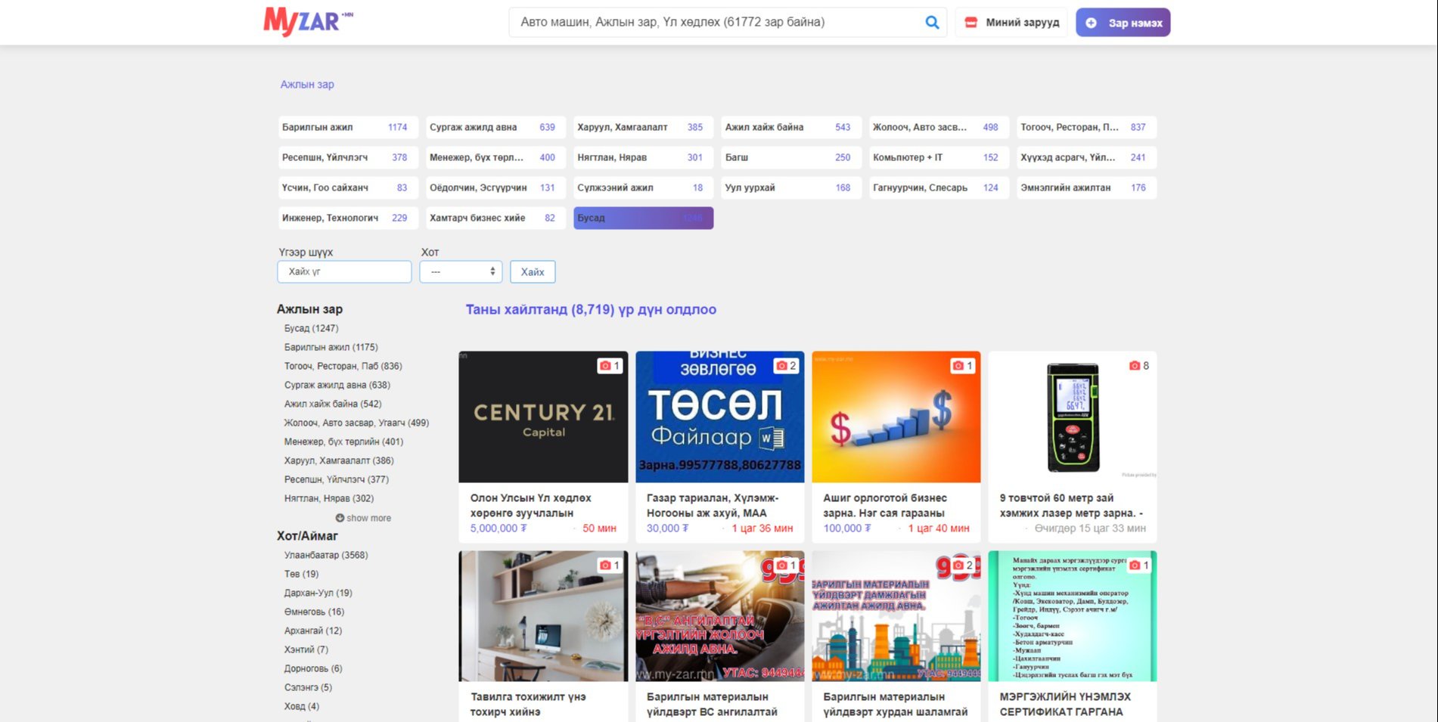Filter by Улаанбаатар (3568)
The width and height of the screenshot is (1438, 722).
click(326, 555)
